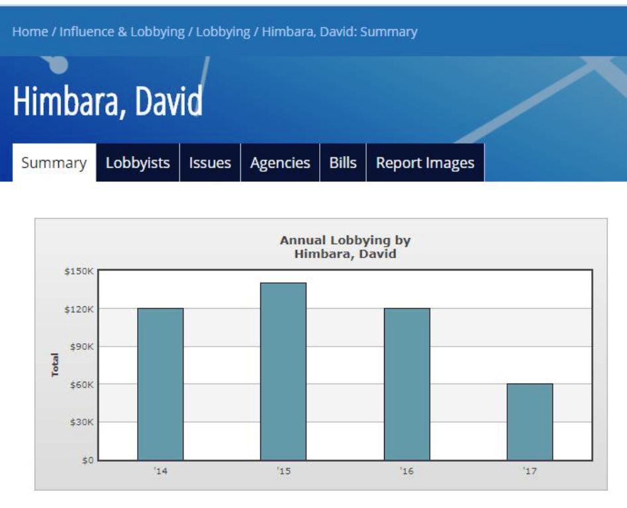Click the Himbara, David: Summary breadcrumb

340,32
